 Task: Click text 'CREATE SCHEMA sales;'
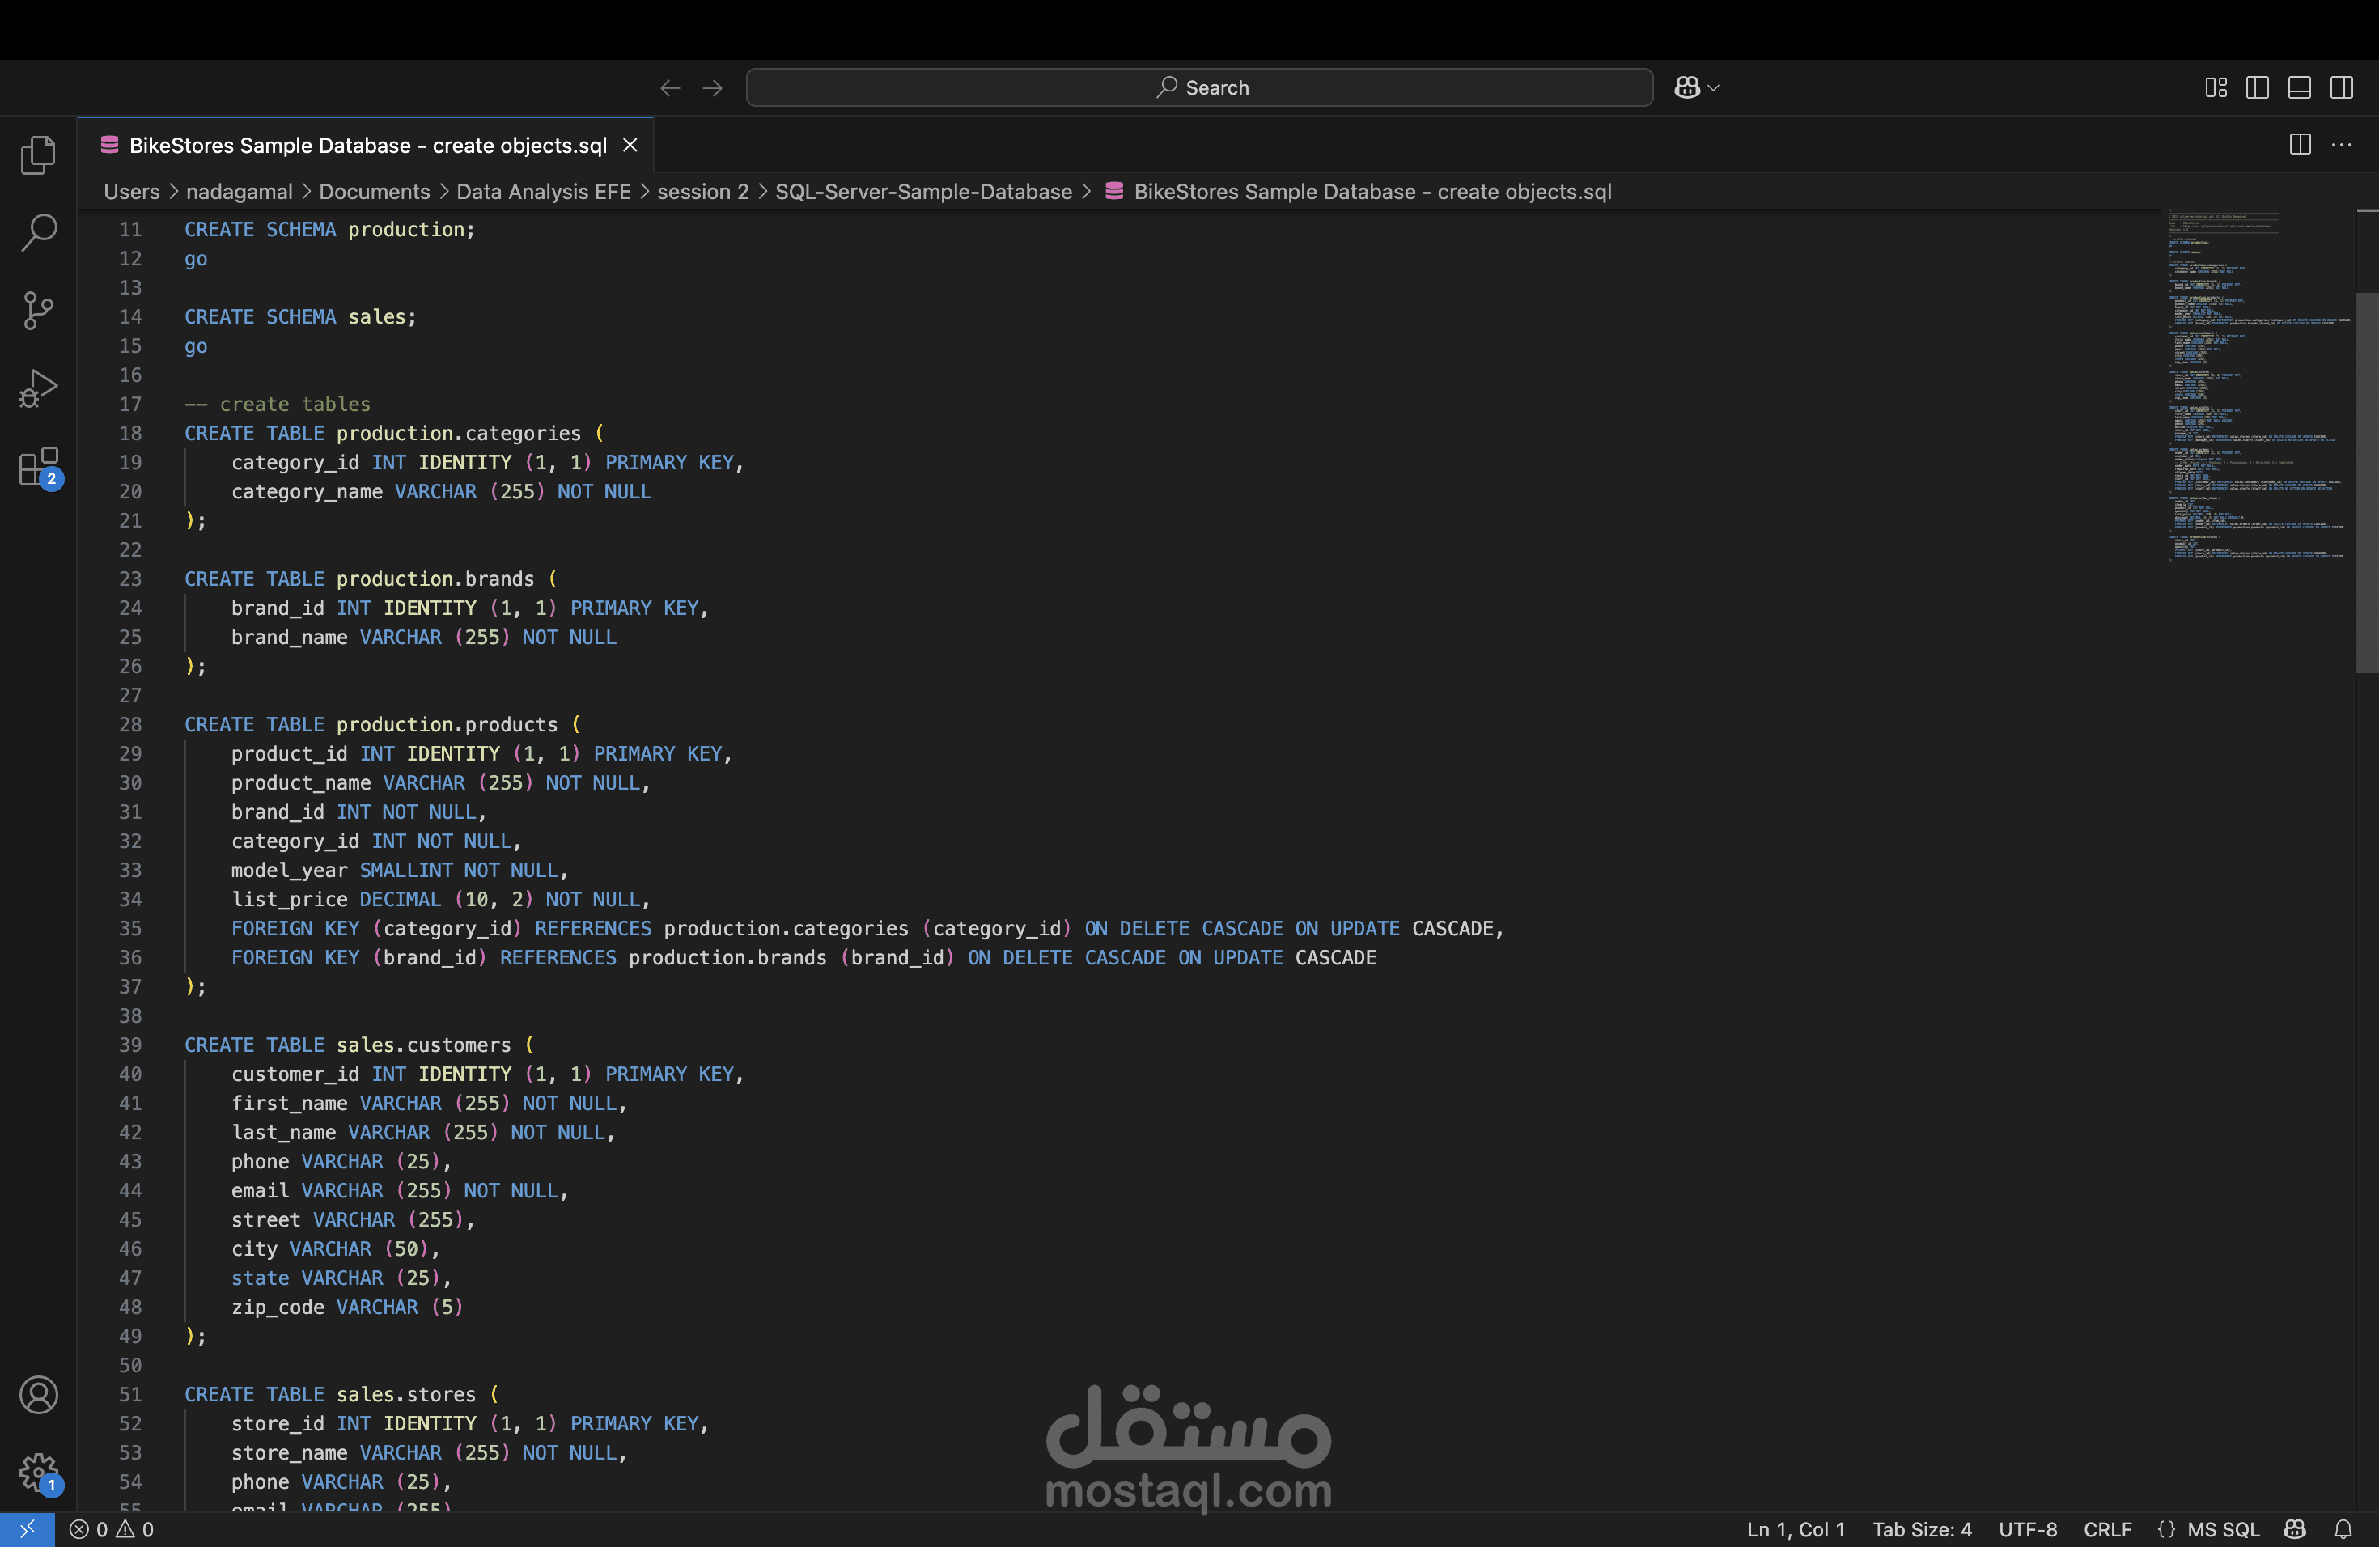(300, 317)
